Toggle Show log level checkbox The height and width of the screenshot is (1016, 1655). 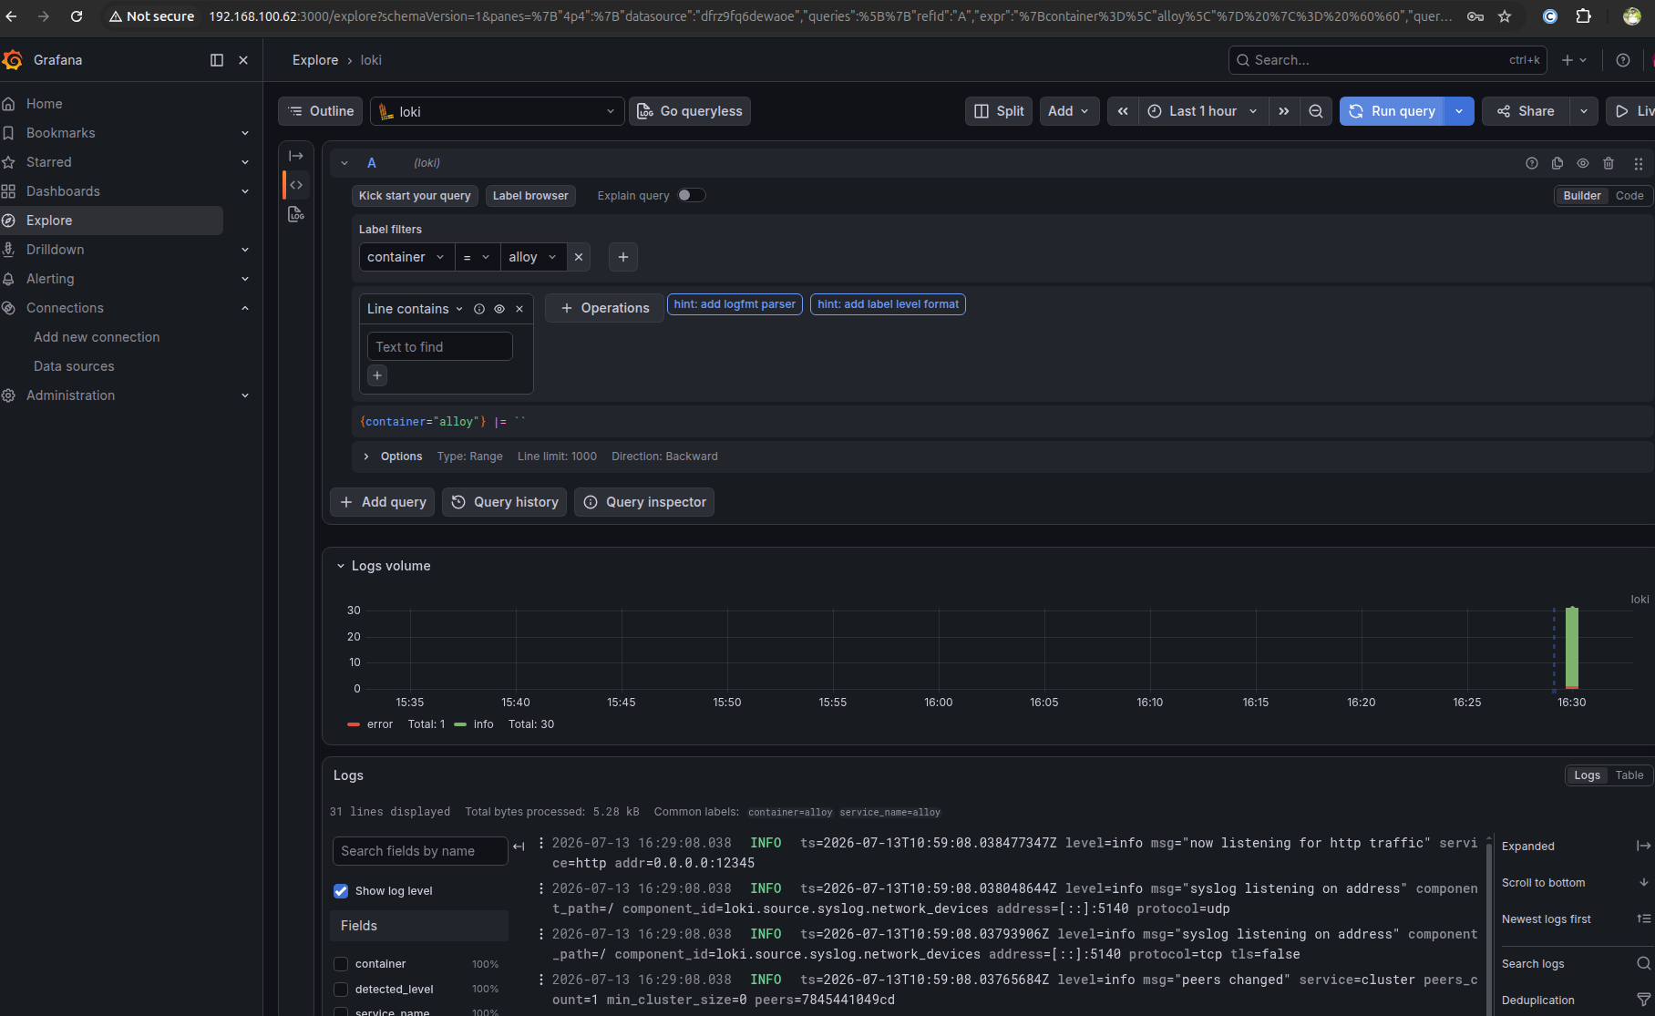[341, 891]
